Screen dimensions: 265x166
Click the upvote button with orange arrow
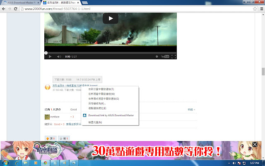(x=50, y=139)
